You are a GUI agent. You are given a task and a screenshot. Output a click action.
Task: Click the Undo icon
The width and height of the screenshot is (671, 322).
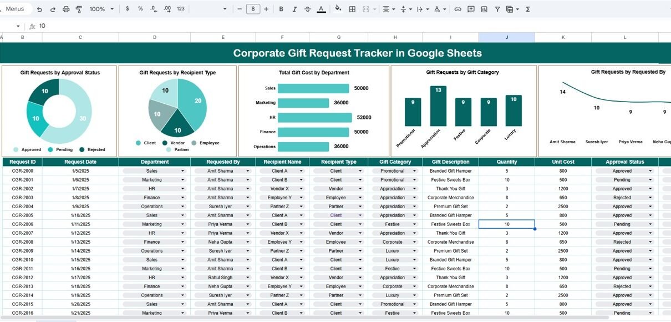point(39,9)
